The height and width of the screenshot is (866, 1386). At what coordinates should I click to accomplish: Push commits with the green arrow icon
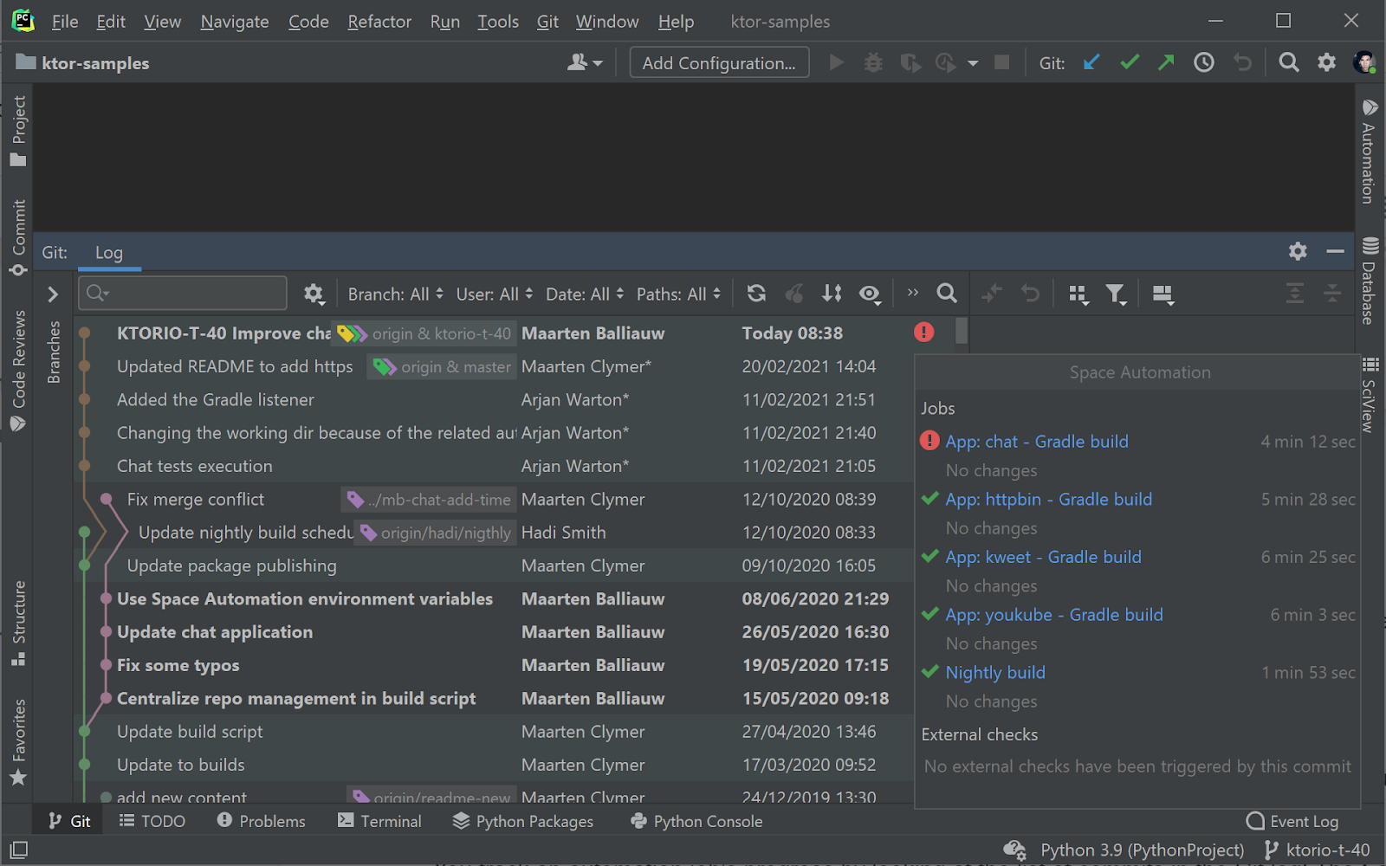[x=1166, y=62]
